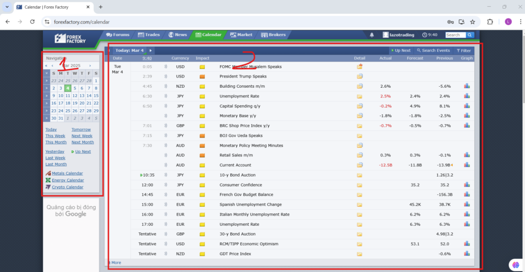Open graph for Spanish Unemployment Change
This screenshot has width=525, height=272.
click(x=467, y=204)
